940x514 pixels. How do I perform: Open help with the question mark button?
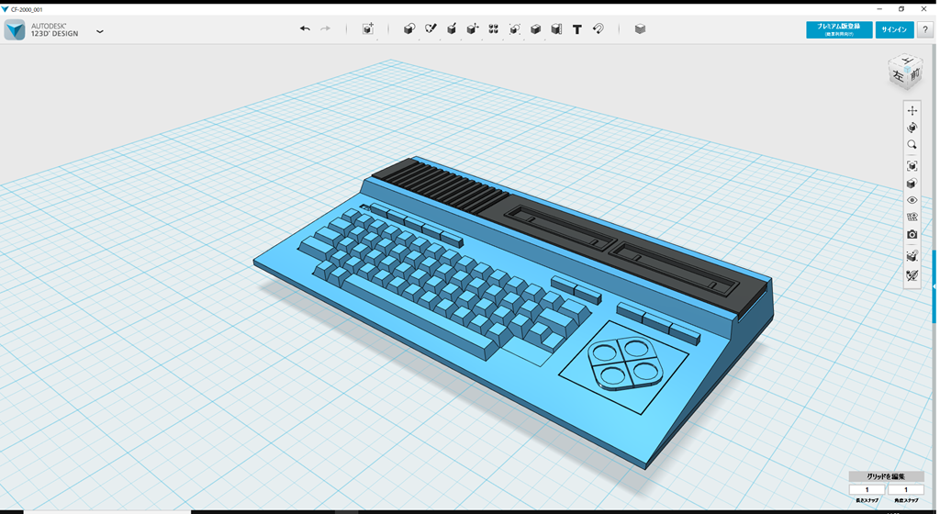click(925, 30)
